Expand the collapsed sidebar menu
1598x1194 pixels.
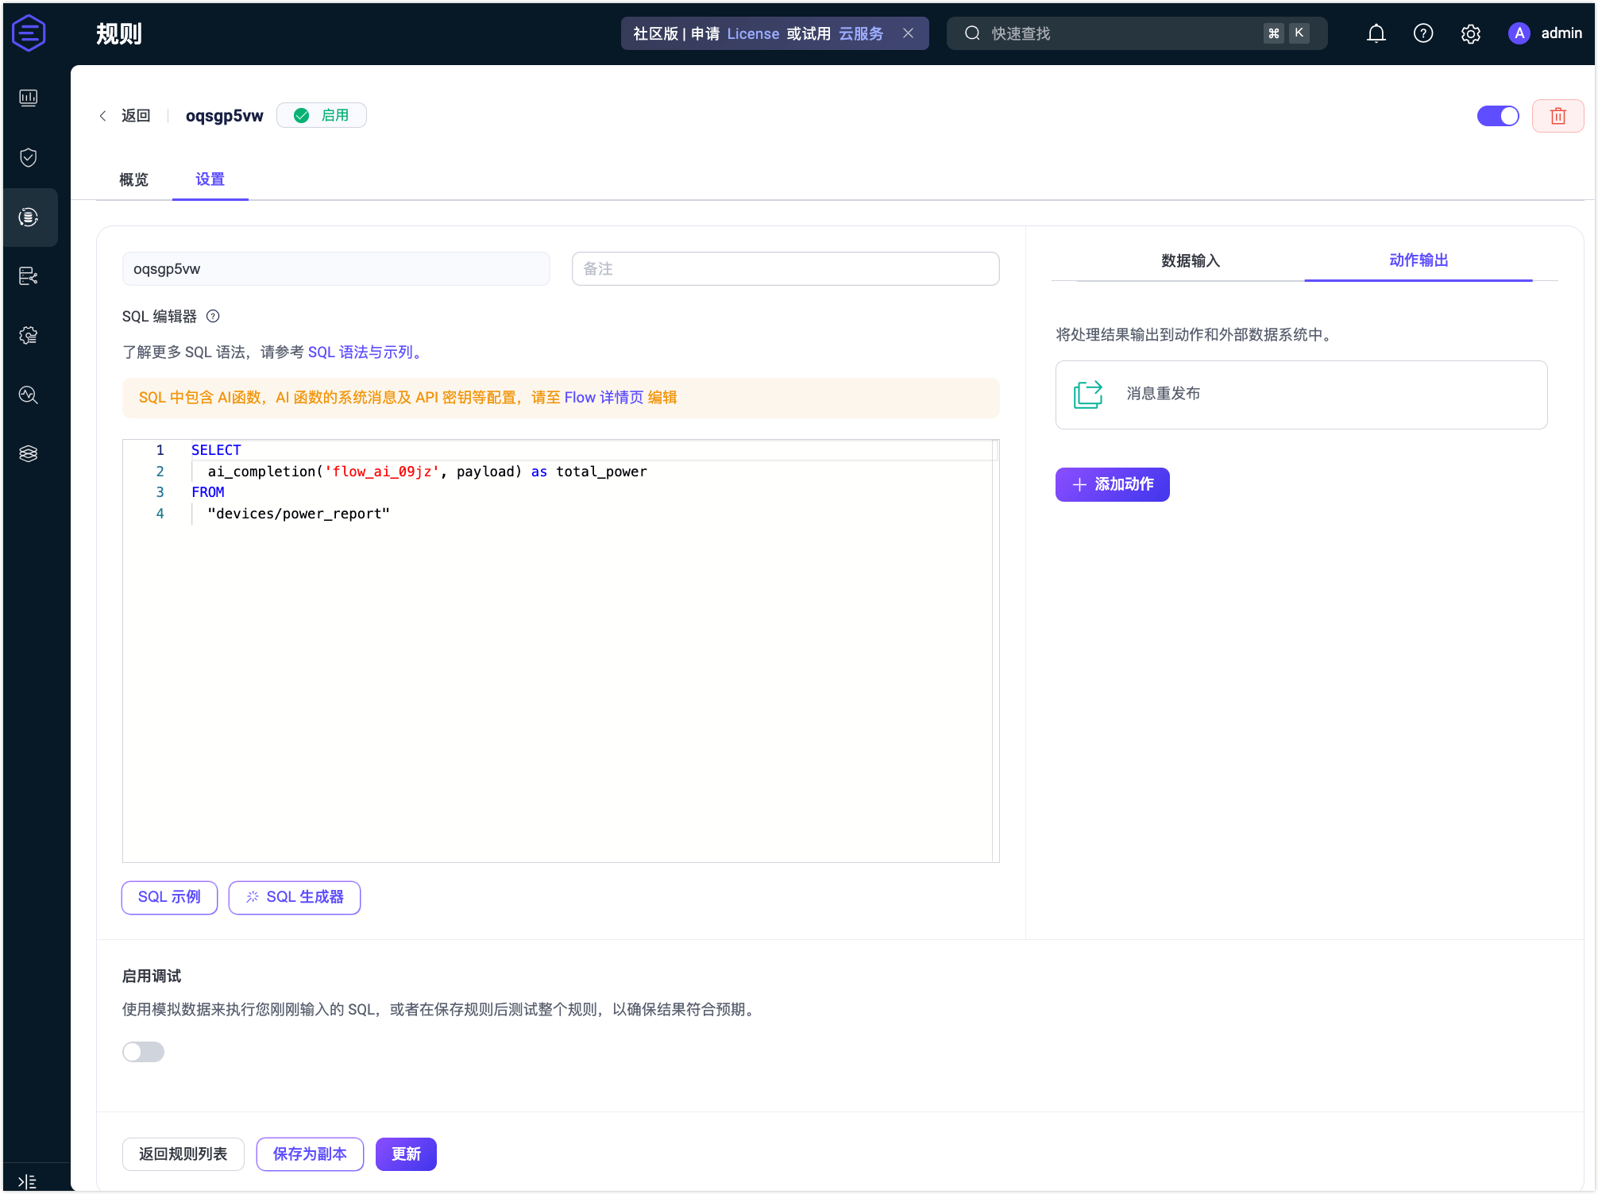click(x=27, y=1181)
